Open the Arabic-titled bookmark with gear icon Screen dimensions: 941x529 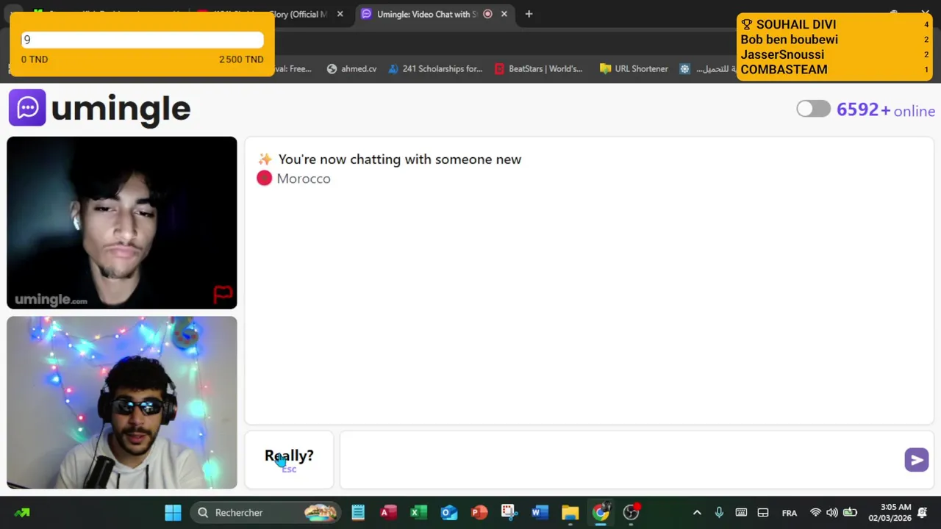pyautogui.click(x=707, y=68)
